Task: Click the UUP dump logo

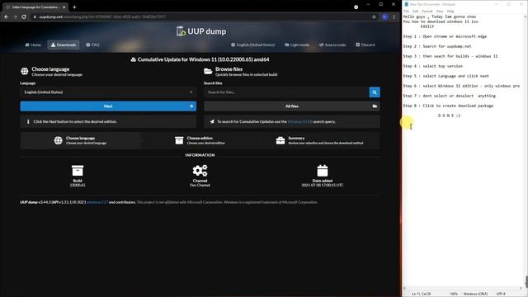Action: point(201,31)
